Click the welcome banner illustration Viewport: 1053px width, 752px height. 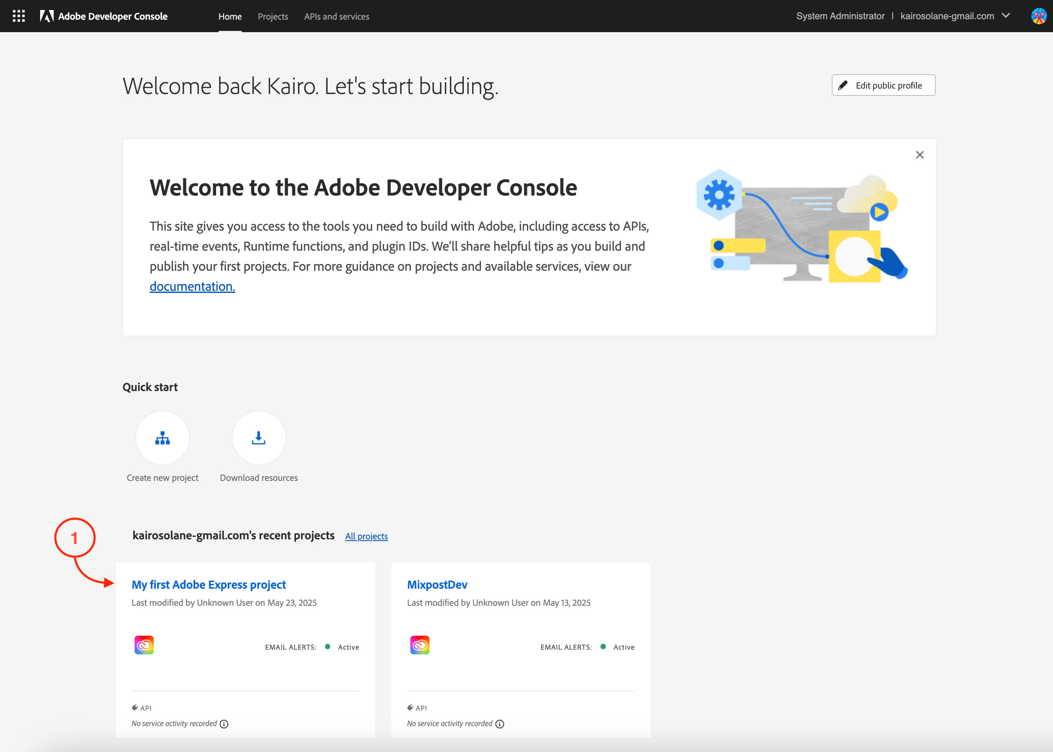(x=802, y=226)
